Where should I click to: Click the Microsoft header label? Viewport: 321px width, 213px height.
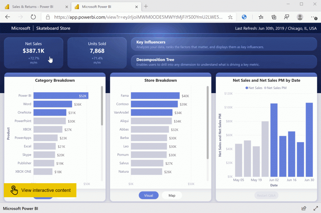point(21,28)
